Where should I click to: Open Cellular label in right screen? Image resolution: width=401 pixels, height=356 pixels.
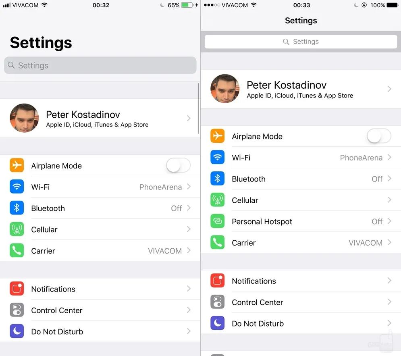[245, 200]
